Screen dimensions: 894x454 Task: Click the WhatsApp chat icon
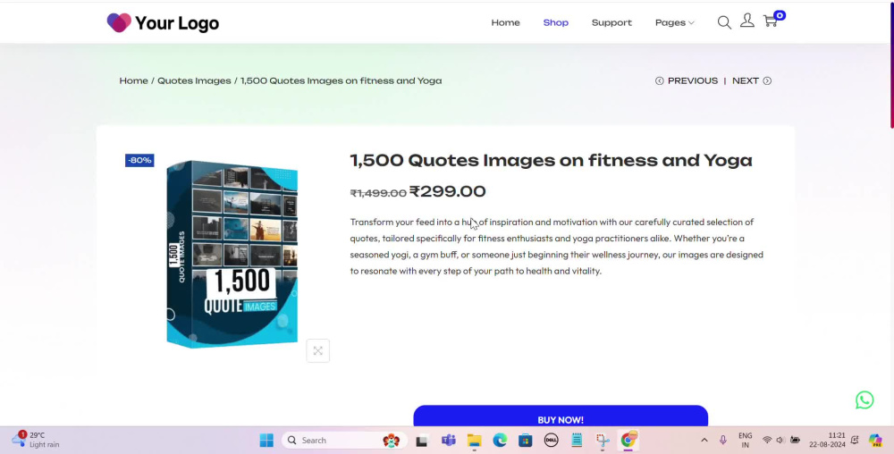864,399
